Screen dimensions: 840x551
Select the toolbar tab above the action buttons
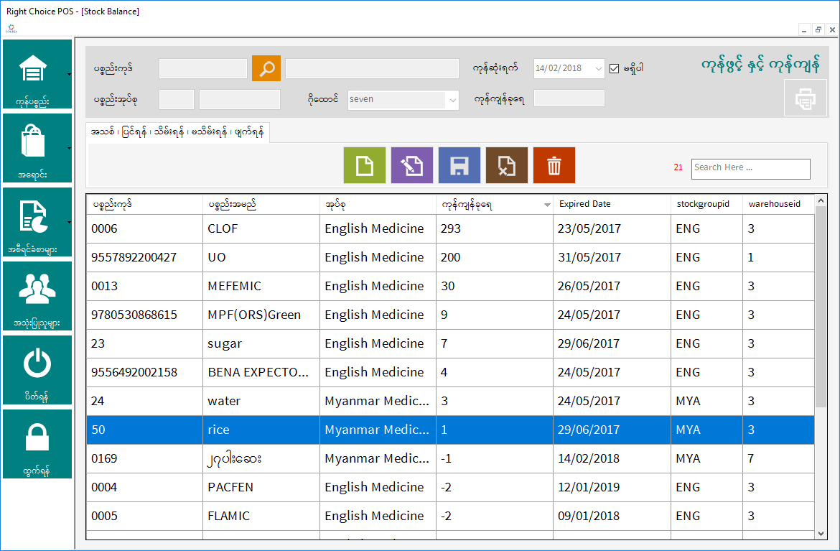177,132
